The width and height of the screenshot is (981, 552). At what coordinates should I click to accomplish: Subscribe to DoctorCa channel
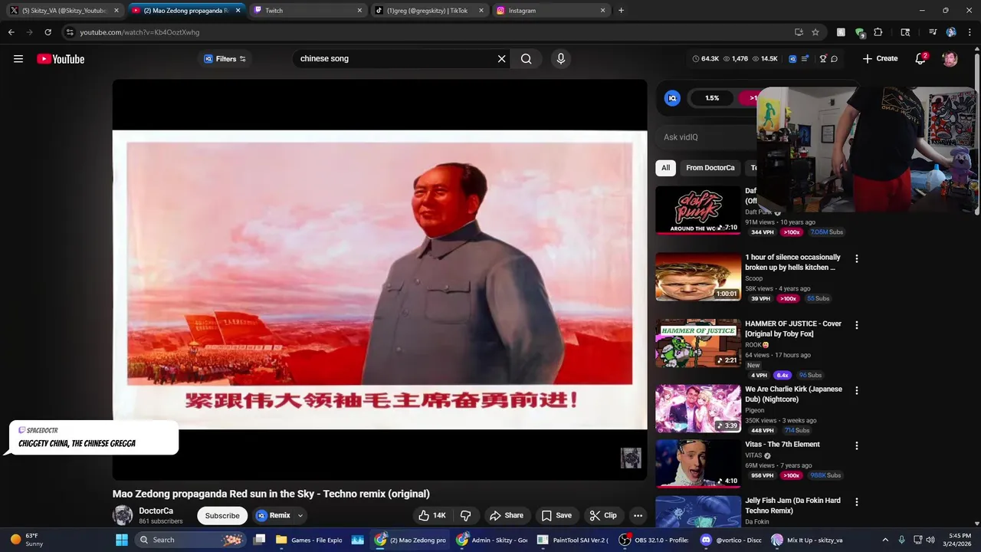pyautogui.click(x=222, y=515)
